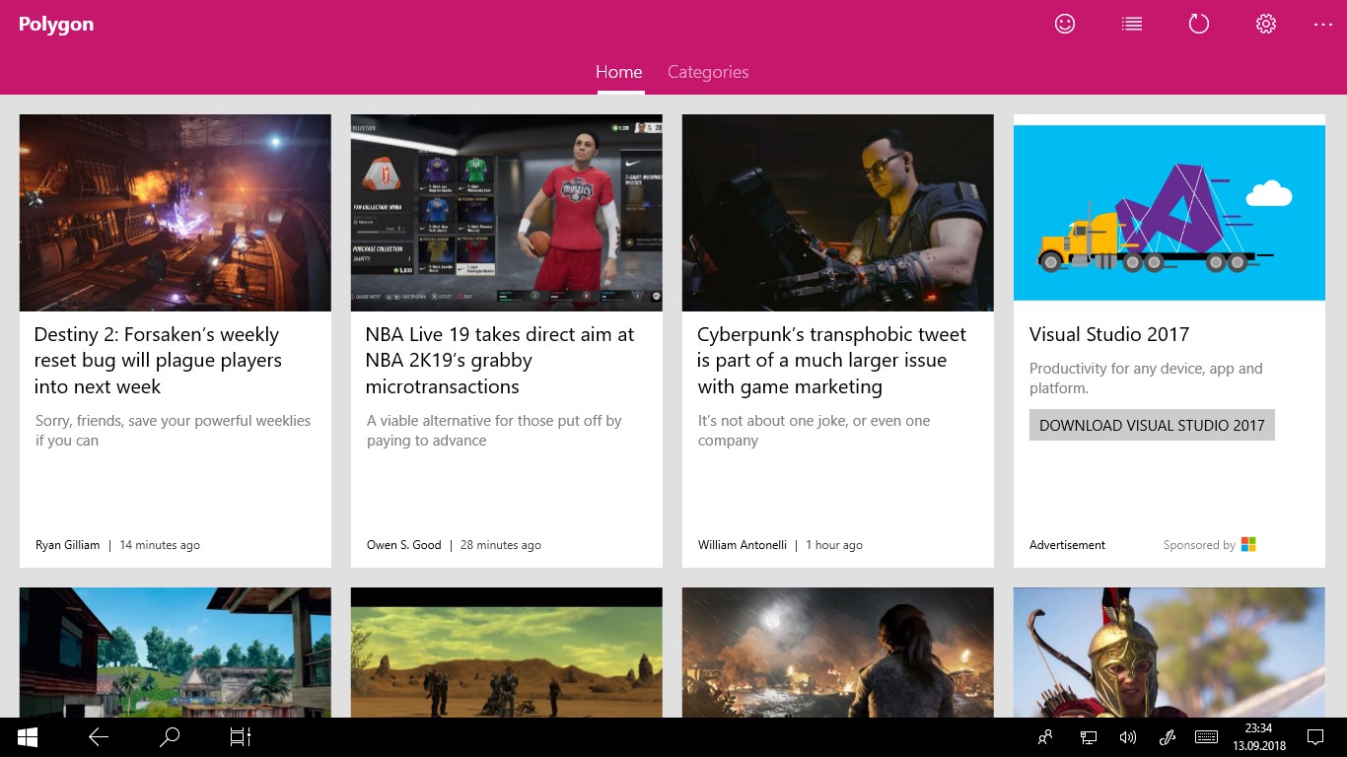Click author name Owen S. Good

[x=404, y=545]
